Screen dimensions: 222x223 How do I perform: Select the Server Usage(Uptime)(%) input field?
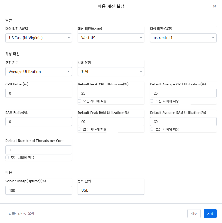[39, 190]
